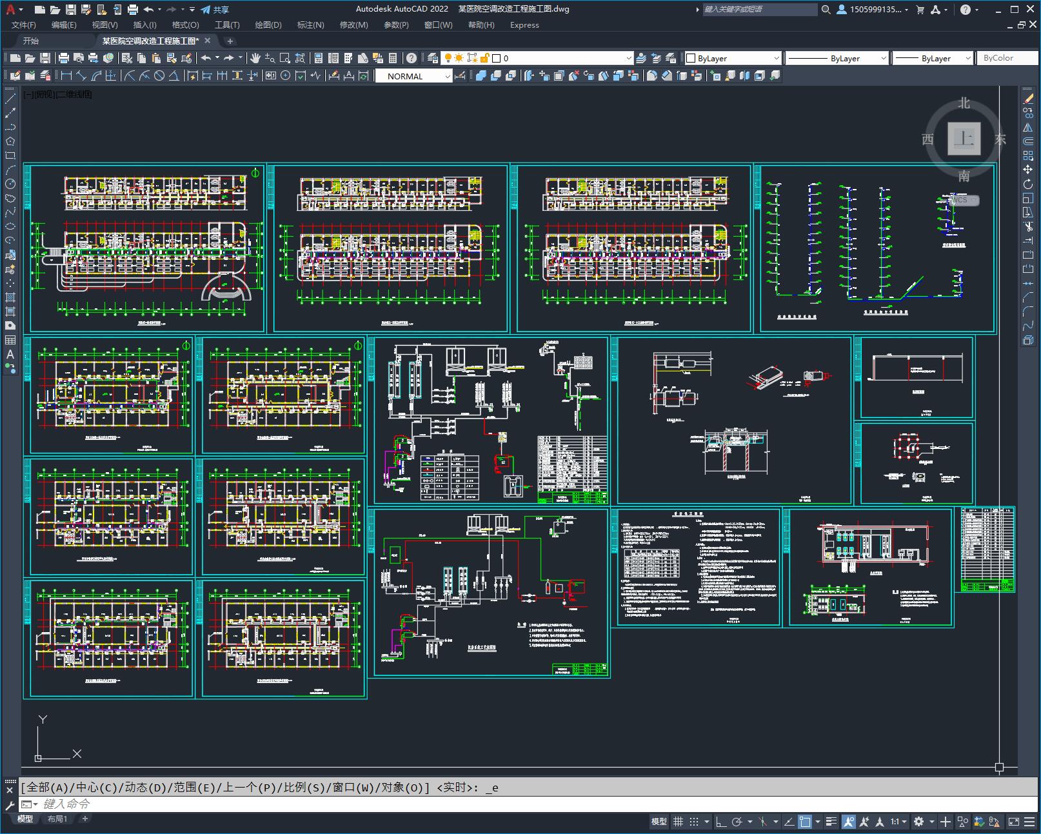This screenshot has width=1041, height=834.
Task: Select the Linear dimension tool
Action: click(66, 76)
